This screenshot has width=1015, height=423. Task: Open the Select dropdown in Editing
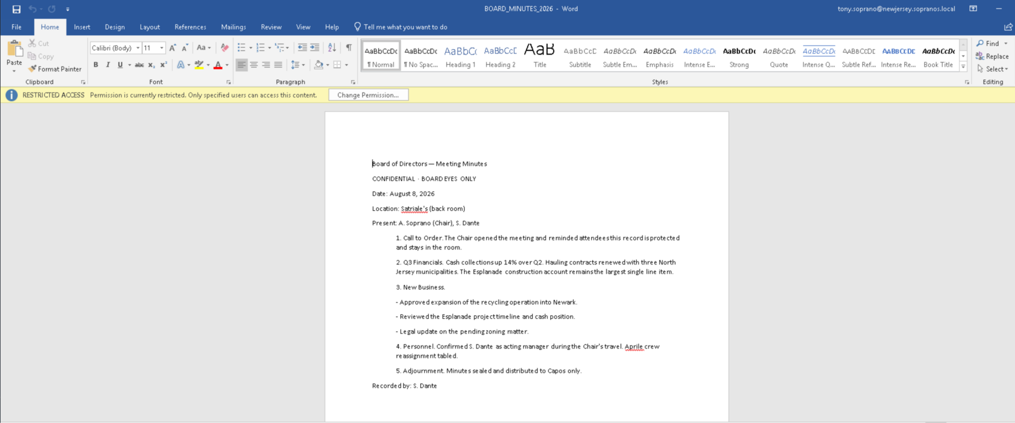click(x=993, y=69)
